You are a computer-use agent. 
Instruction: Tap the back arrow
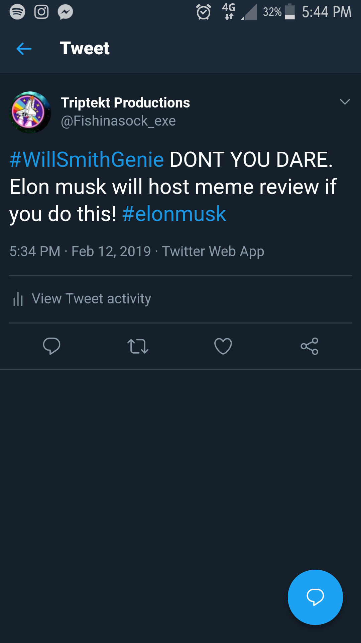point(24,49)
